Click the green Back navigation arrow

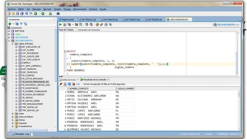coord(36,14)
